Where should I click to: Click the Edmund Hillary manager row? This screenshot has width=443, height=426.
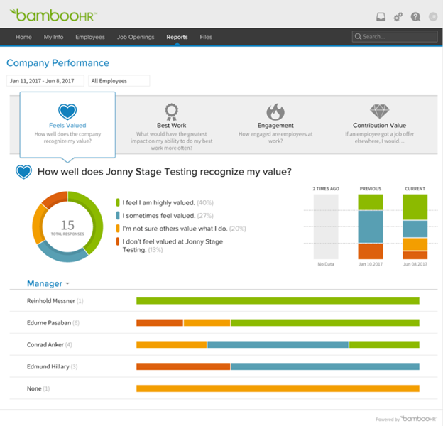coord(224,366)
